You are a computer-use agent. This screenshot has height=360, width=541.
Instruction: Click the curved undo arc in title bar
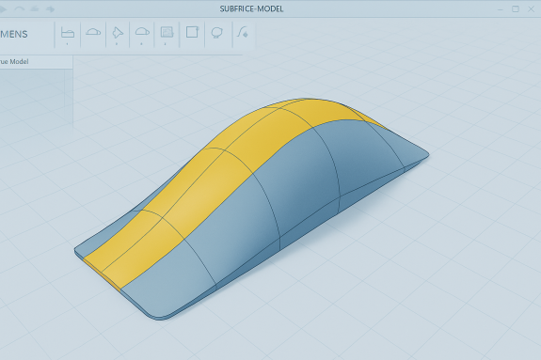(20, 9)
